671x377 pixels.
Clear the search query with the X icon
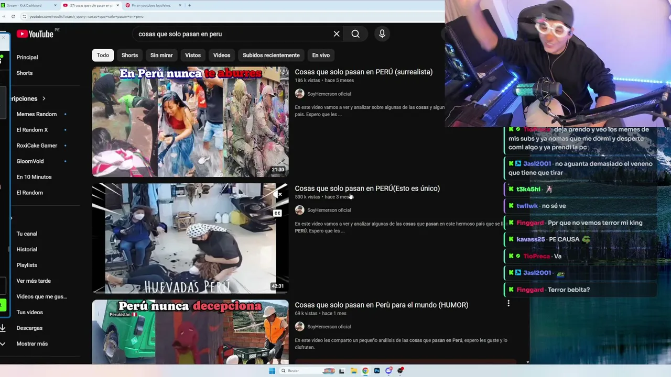coord(337,34)
